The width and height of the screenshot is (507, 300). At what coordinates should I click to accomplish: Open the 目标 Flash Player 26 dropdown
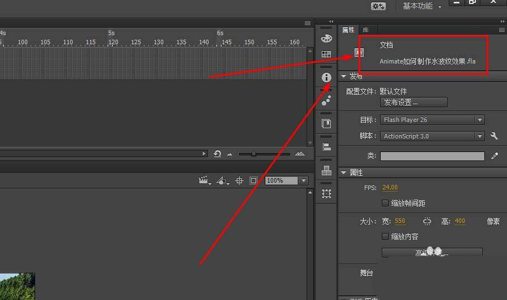(x=432, y=120)
